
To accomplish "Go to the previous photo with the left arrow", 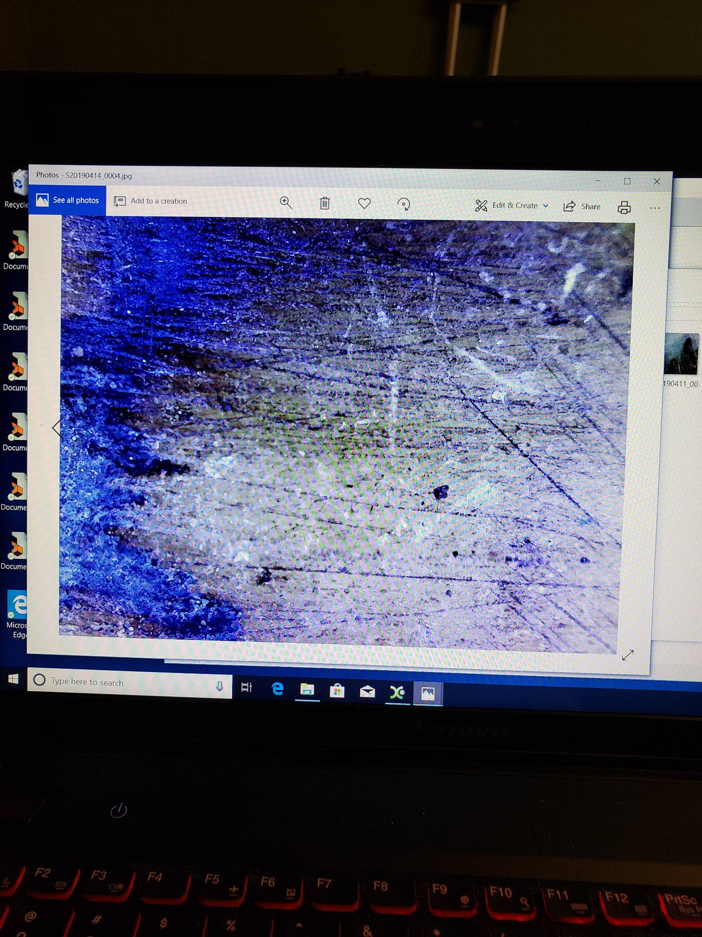I will pyautogui.click(x=57, y=427).
